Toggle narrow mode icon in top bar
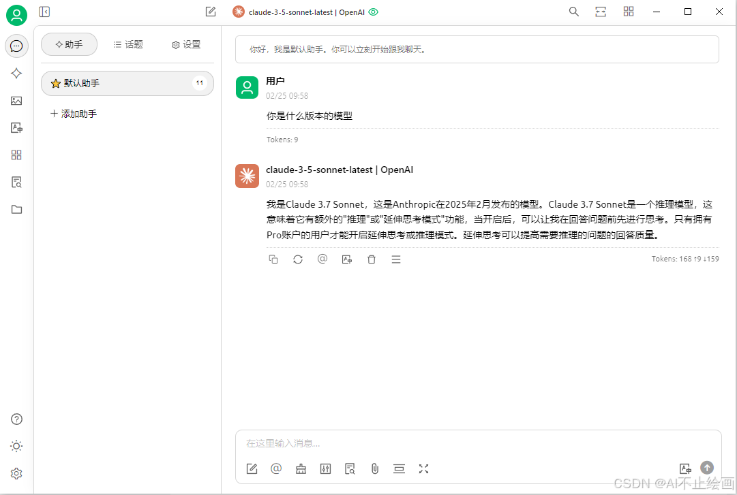This screenshot has height=495, width=737. click(601, 12)
